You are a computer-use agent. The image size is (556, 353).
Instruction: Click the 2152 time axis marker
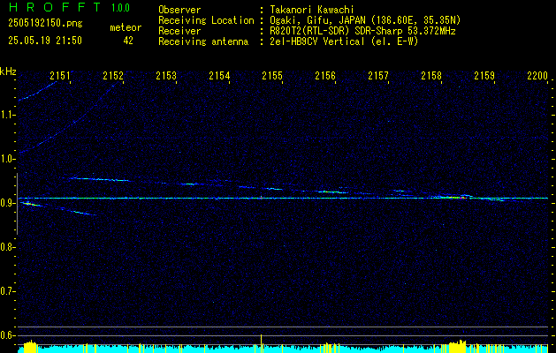point(113,75)
